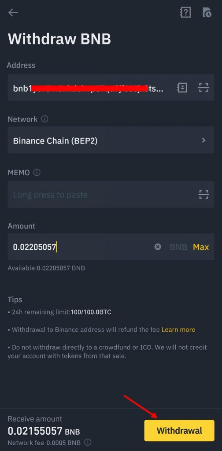Open the Learn more link
The image size is (222, 451).
pos(178,329)
